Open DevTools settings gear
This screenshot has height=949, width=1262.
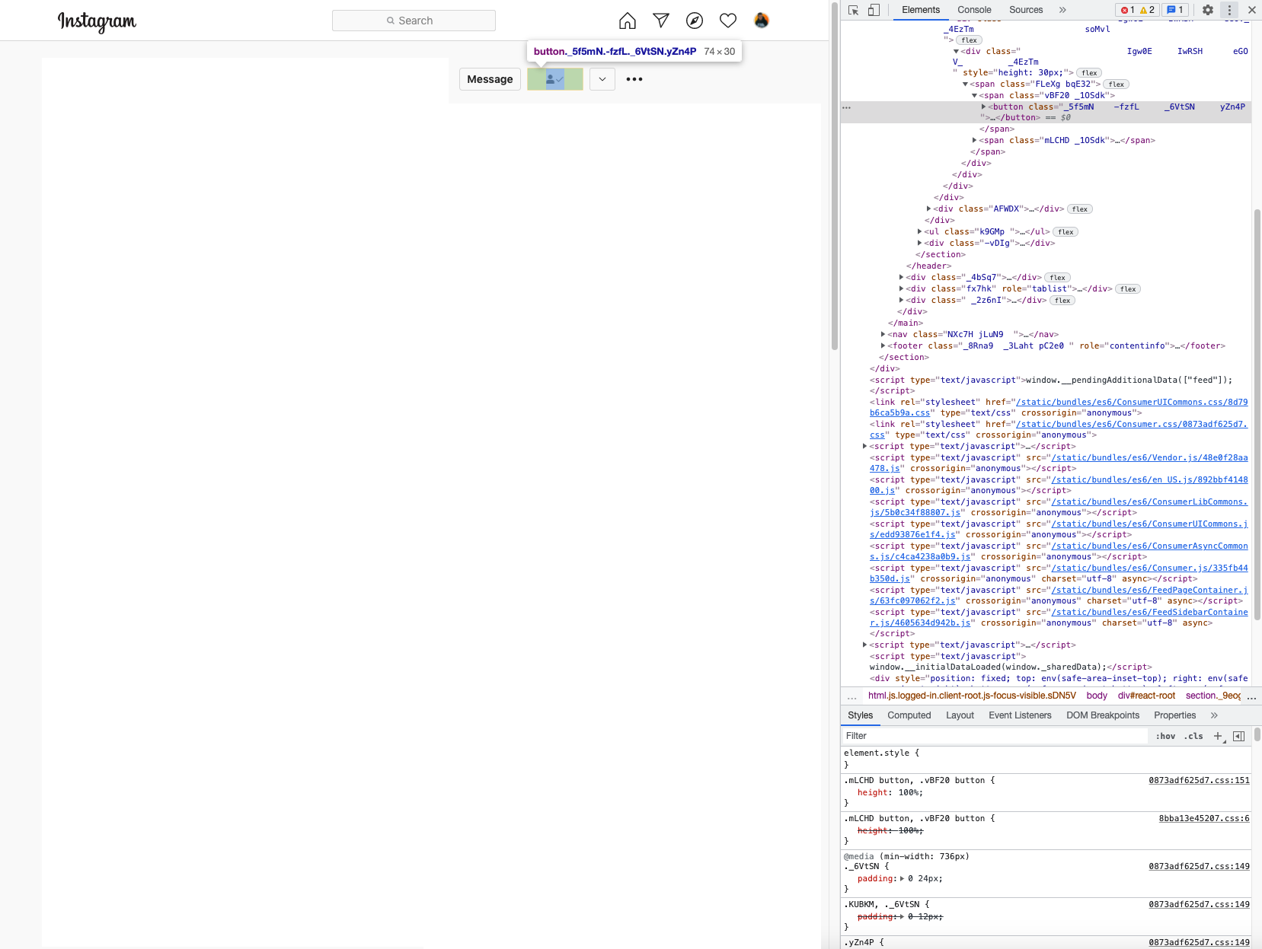pos(1208,10)
